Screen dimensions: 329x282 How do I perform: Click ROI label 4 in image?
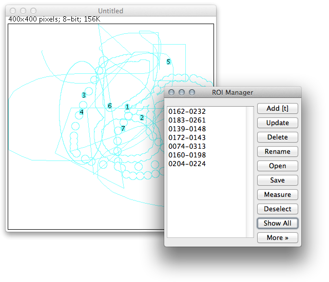pos(82,112)
